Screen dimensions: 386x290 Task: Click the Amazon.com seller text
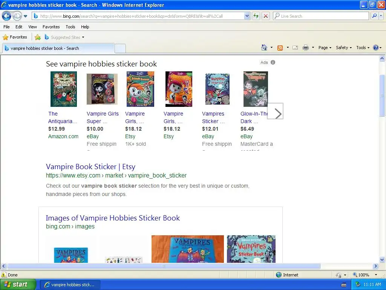pos(63,136)
